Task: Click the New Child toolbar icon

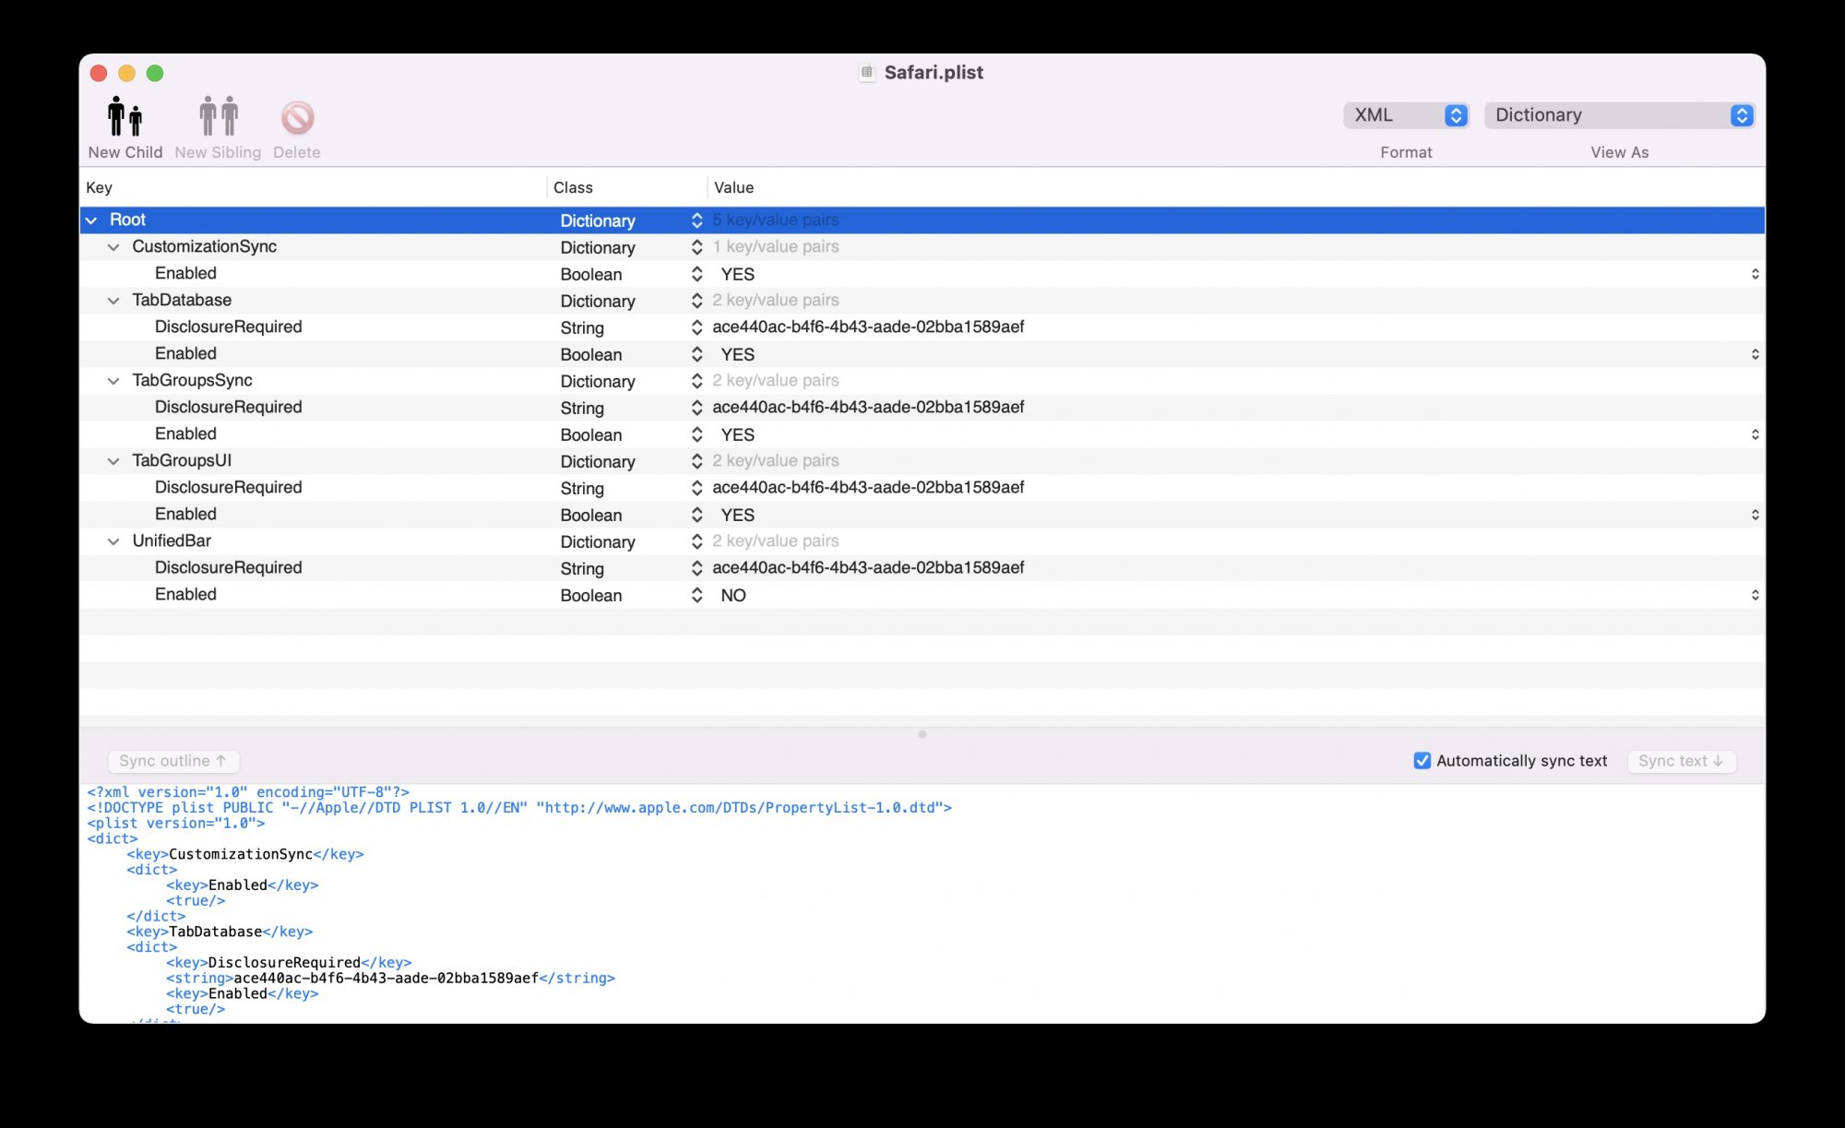Action: point(125,118)
